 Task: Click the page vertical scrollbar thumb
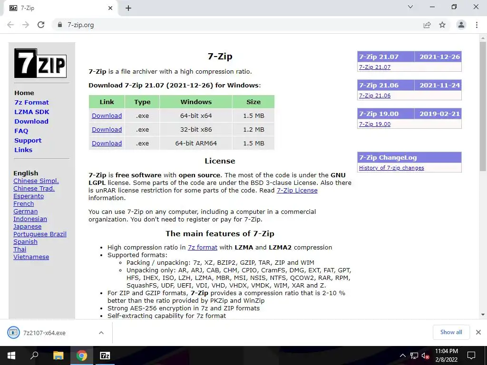[483, 106]
